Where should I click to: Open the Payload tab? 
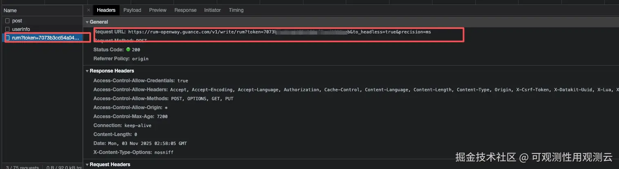pos(132,10)
